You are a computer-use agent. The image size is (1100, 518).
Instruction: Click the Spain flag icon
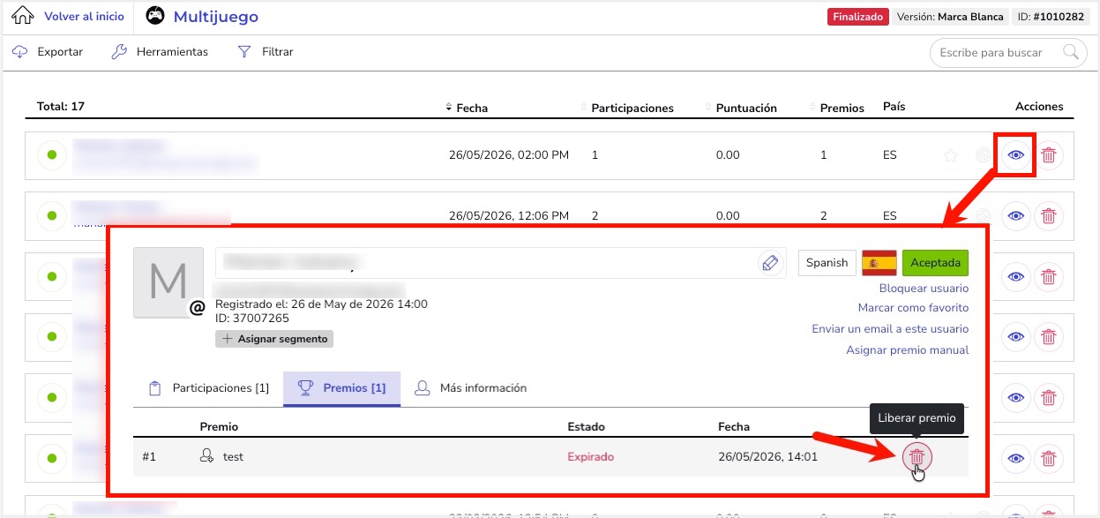point(879,263)
